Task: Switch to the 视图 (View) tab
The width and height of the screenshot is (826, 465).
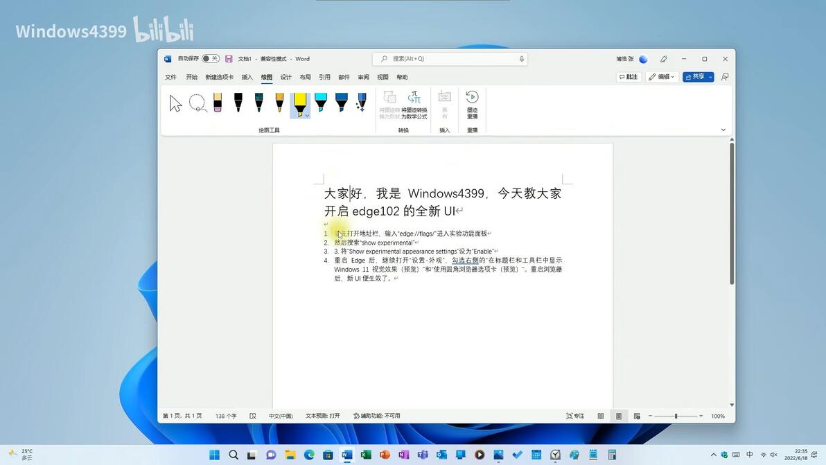Action: [383, 77]
